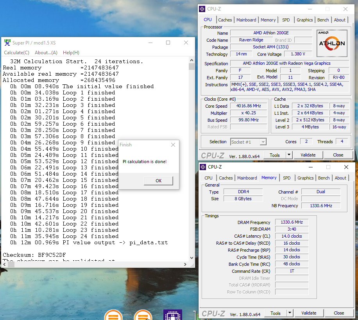Image resolution: width=358 pixels, height=320 pixels.
Task: Open the CPU-Z taskbar icon at bottom
Action: click(x=173, y=315)
